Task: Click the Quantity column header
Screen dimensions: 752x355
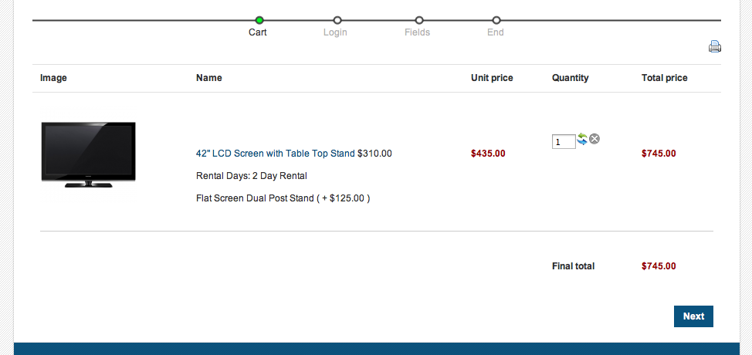Action: point(571,78)
